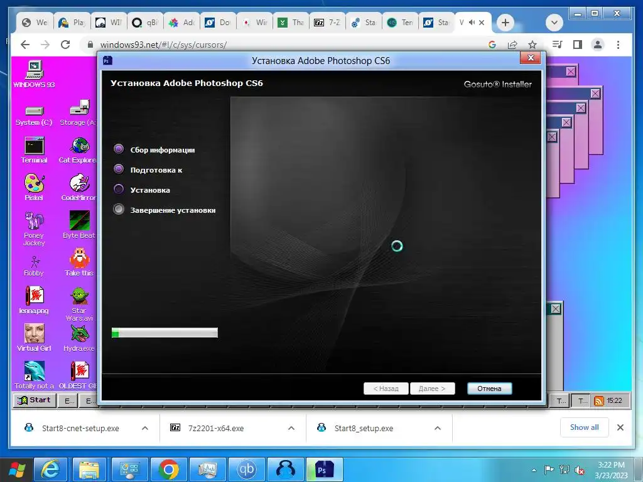Switch to the Ten browser tab
The width and height of the screenshot is (643, 482).
coord(400,23)
